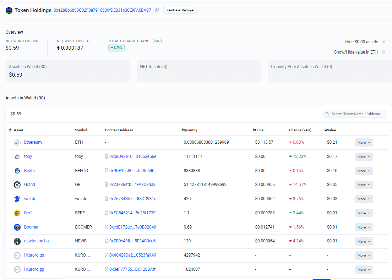Click the weirdo token logo
392x280 pixels.
[17, 199]
